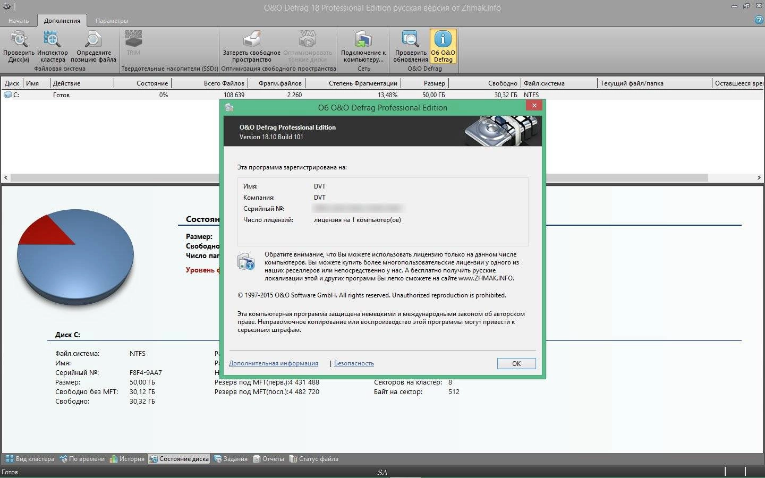Screen dimensions: 765x478
Task: Sort by Фрагм.файлов column header
Action: click(x=276, y=83)
